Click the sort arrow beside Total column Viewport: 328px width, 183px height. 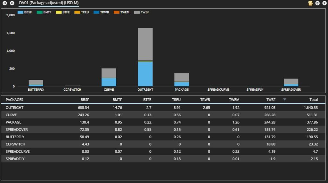pos(284,100)
